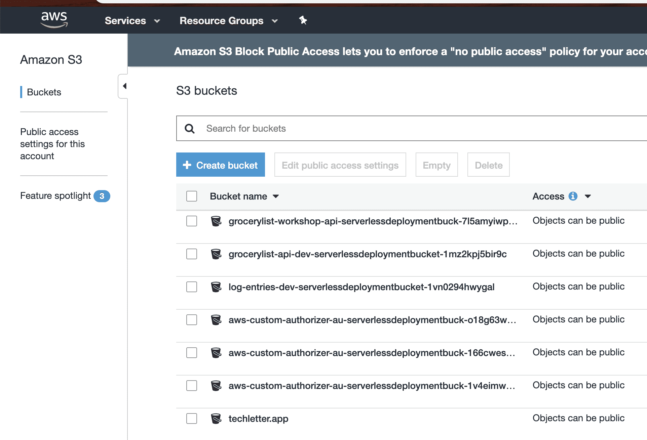
Task: Open Public access settings for this account
Action: click(x=52, y=144)
